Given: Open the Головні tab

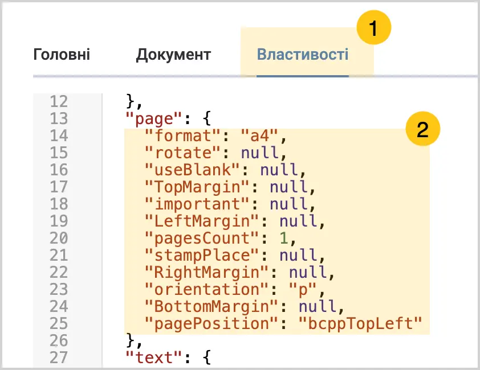Looking at the screenshot, I should coord(62,55).
